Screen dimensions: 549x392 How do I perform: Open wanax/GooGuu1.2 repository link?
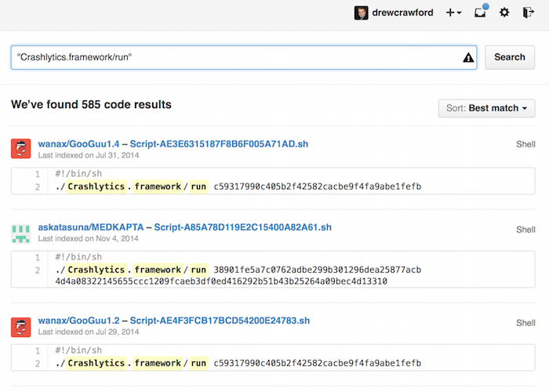click(x=78, y=321)
